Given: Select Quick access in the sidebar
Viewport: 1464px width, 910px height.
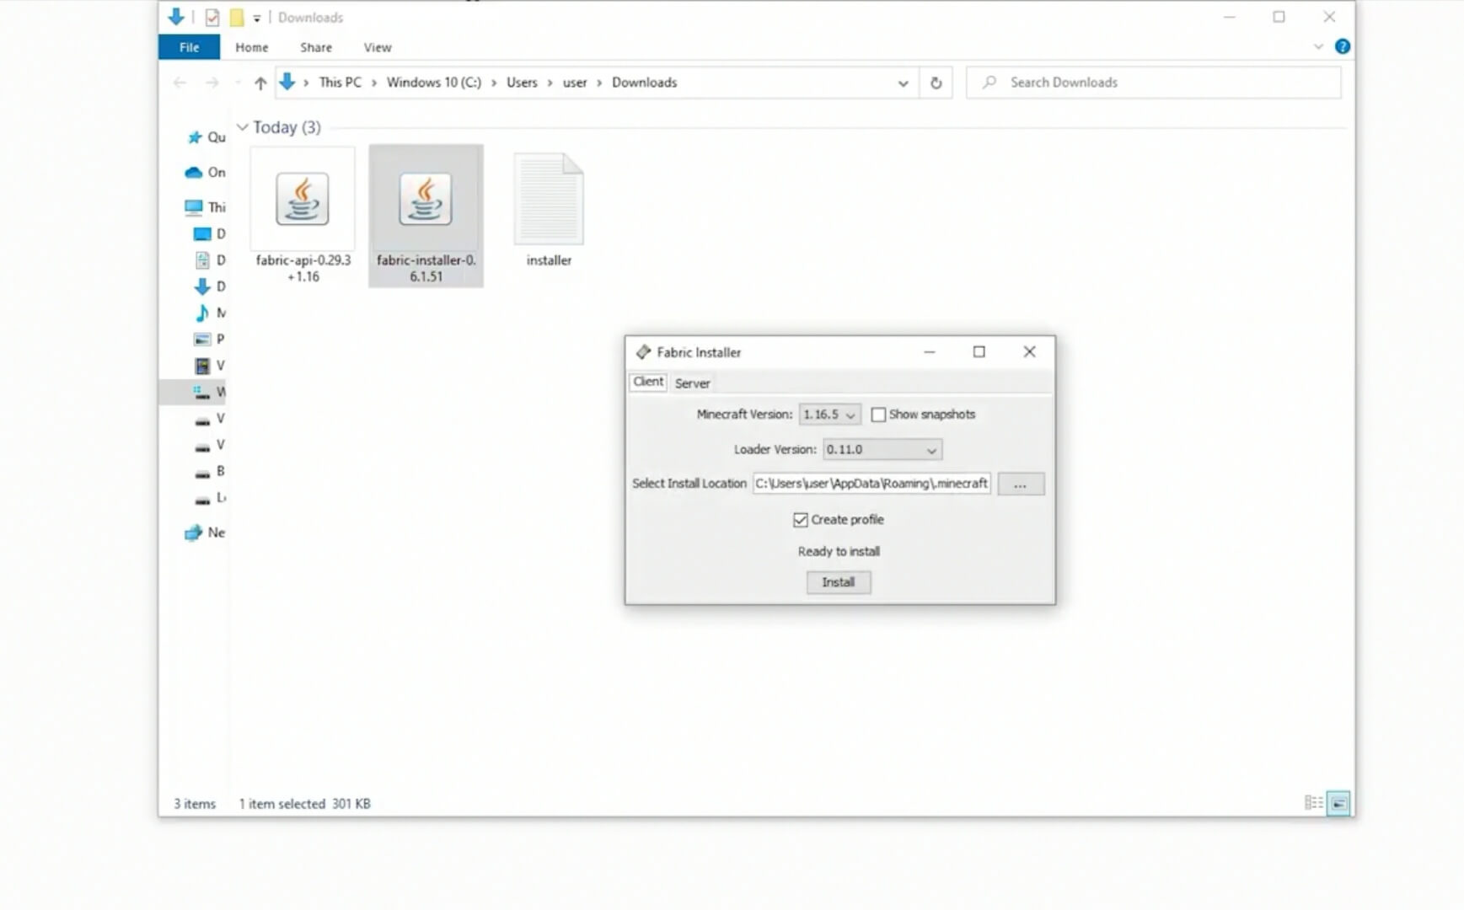Looking at the screenshot, I should (x=206, y=136).
